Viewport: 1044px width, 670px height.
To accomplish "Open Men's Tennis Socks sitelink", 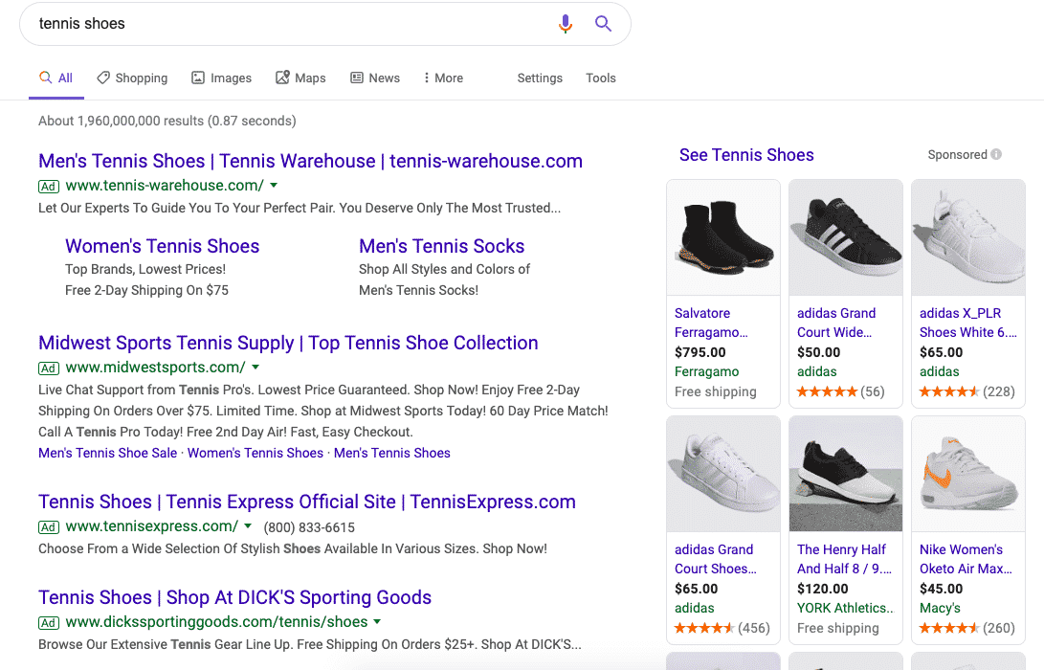I will [x=441, y=246].
